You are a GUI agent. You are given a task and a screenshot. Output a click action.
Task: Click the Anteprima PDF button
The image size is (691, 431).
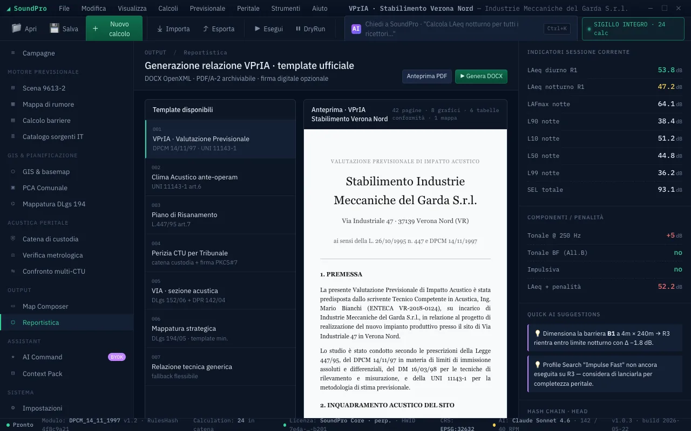click(x=427, y=77)
